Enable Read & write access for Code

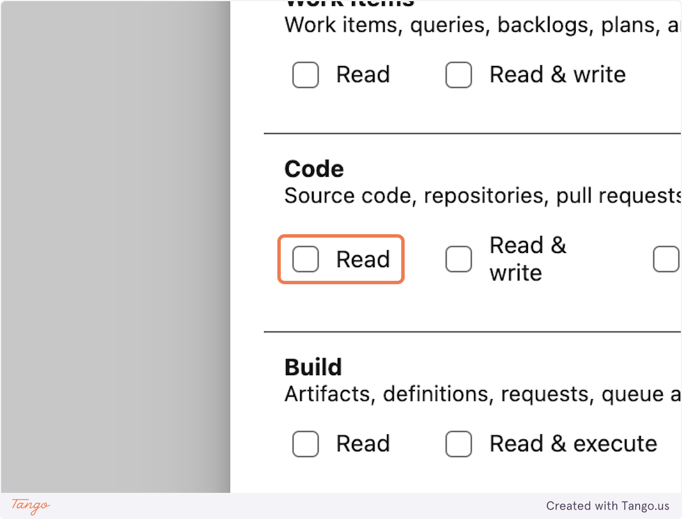coord(459,259)
